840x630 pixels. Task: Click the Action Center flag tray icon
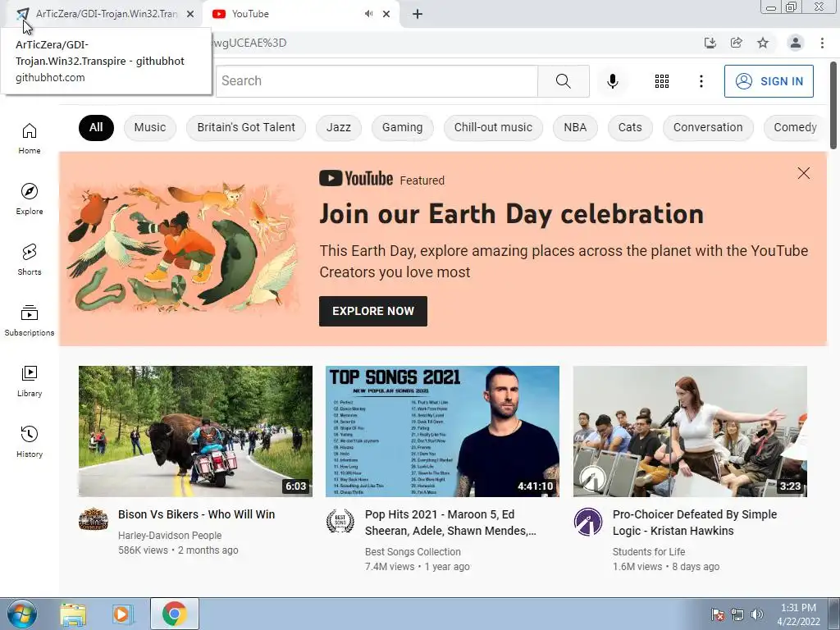(x=717, y=614)
